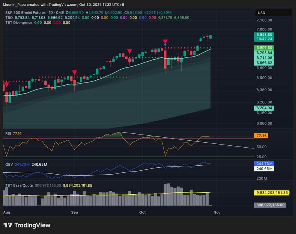Click the current price label 6,943.50

[264, 35]
